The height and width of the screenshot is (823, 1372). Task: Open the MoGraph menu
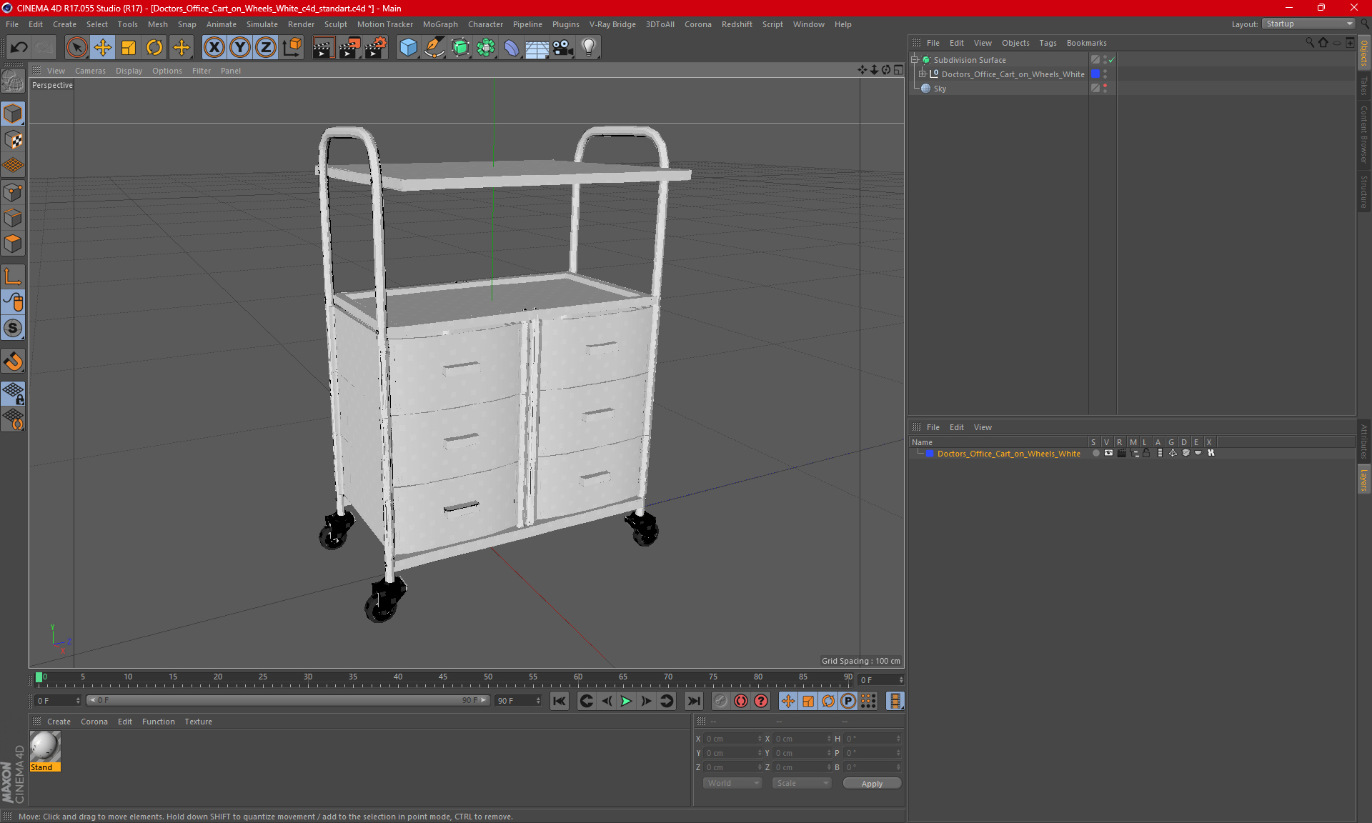click(440, 24)
